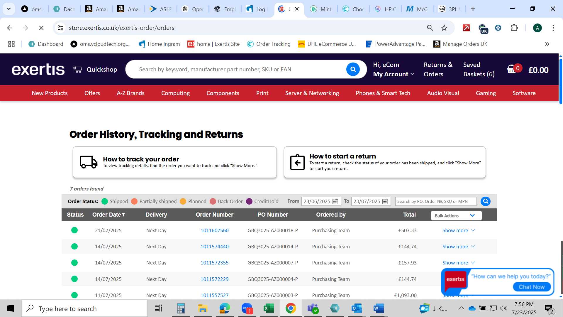
Task: Open the notification center icon
Action: point(549,308)
